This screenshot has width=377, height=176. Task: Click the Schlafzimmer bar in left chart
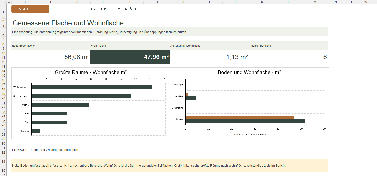[81, 96]
